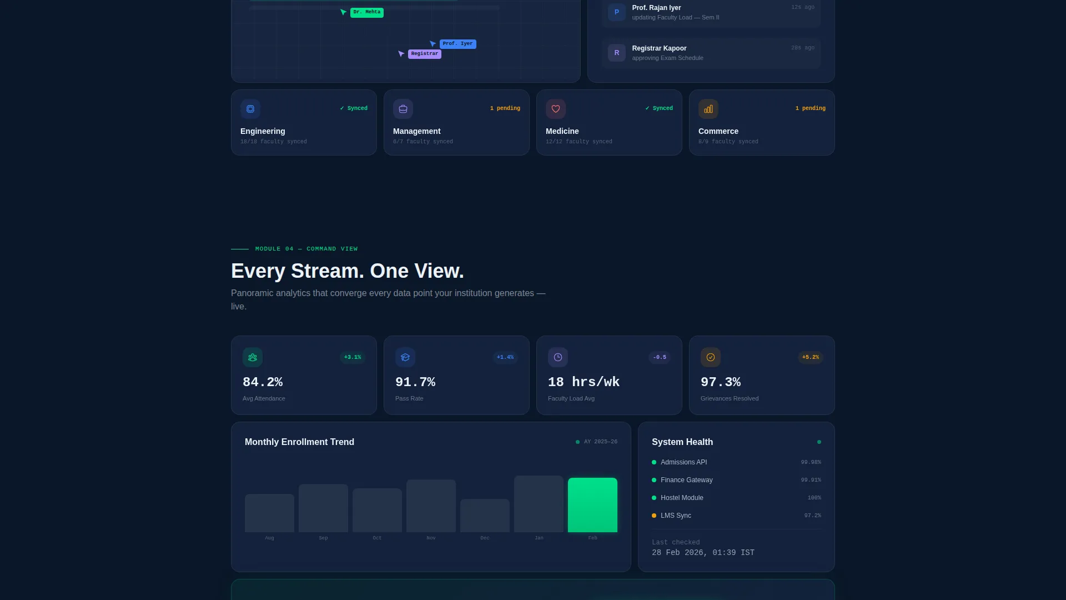
Task: Select the Registrar Kapoor activity entry
Action: click(711, 53)
